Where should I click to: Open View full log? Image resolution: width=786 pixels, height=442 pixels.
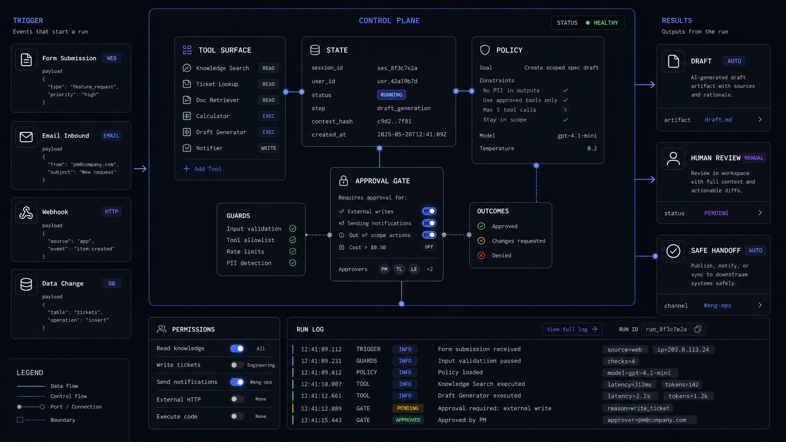pos(572,329)
